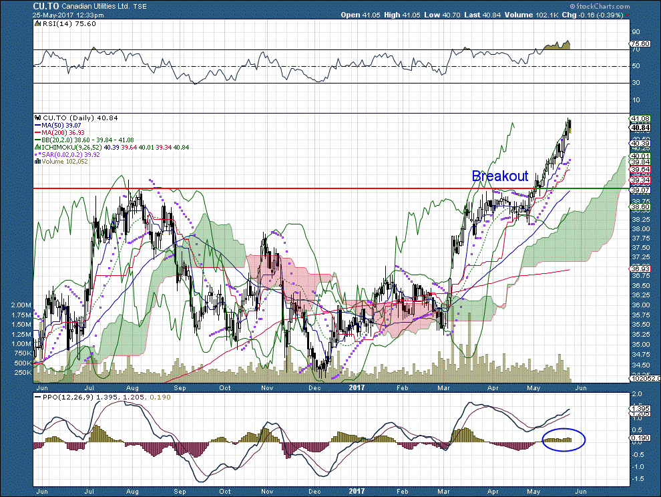
Task: Click the 41.08 upper band price tag
Action: click(640, 118)
